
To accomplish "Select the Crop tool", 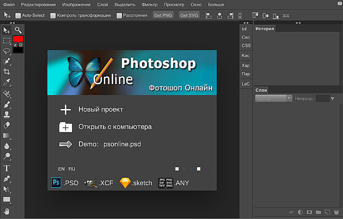I will 6,71.
